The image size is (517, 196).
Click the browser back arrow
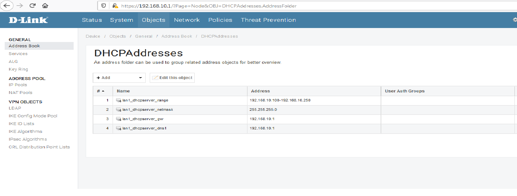click(7, 6)
